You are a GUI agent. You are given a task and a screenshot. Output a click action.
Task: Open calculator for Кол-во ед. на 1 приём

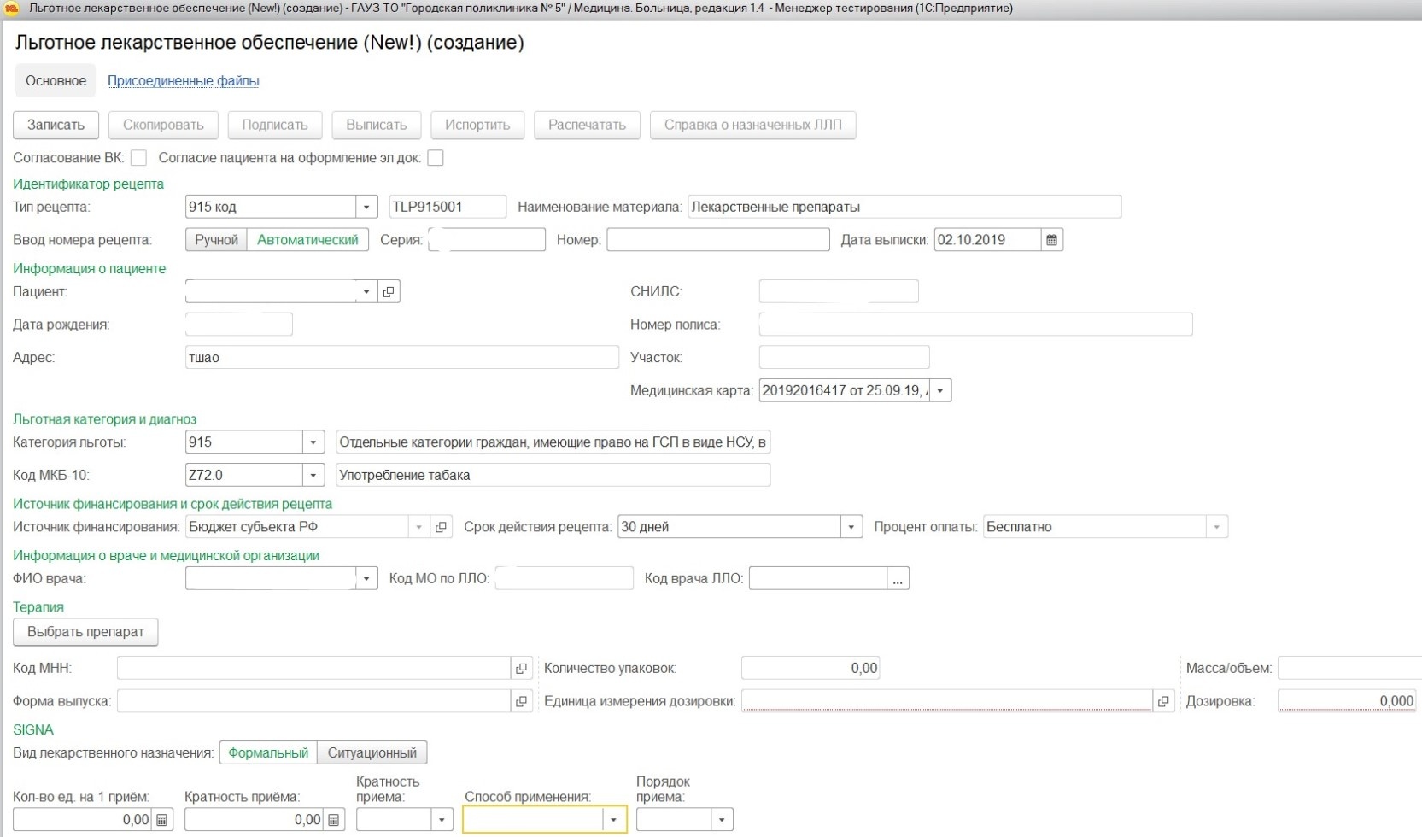click(x=161, y=820)
